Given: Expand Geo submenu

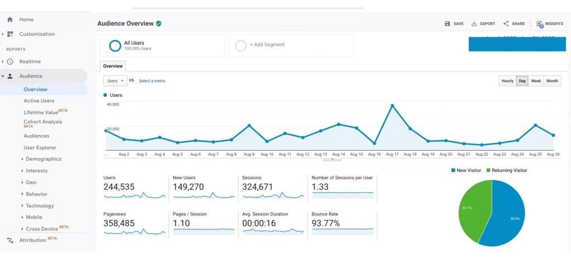Looking at the screenshot, I should [22, 183].
